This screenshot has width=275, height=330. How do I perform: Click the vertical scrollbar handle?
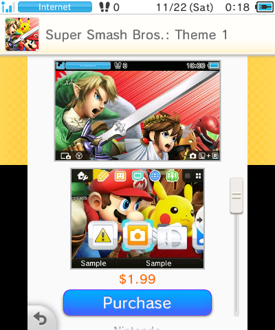(x=236, y=195)
